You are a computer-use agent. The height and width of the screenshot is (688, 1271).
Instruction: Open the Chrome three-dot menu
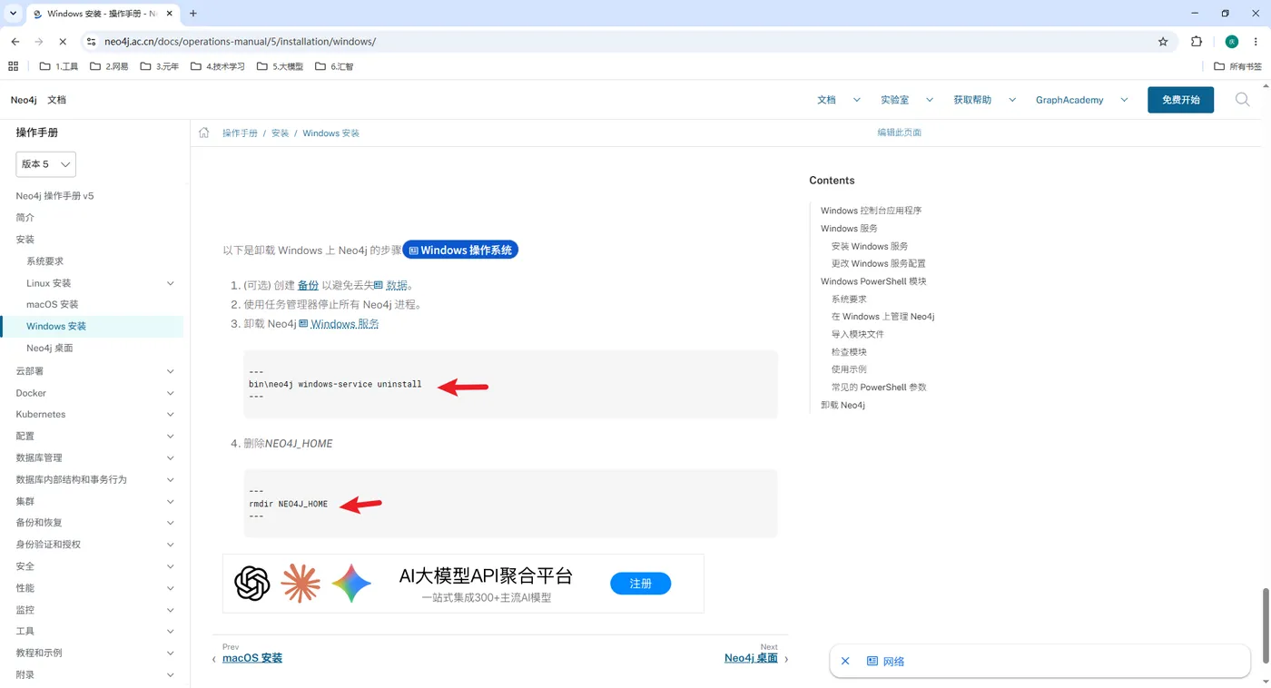coord(1256,42)
